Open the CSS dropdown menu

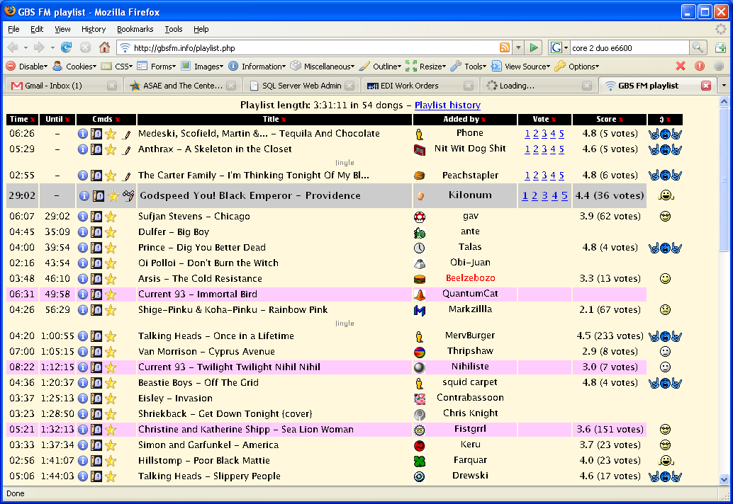[x=118, y=67]
